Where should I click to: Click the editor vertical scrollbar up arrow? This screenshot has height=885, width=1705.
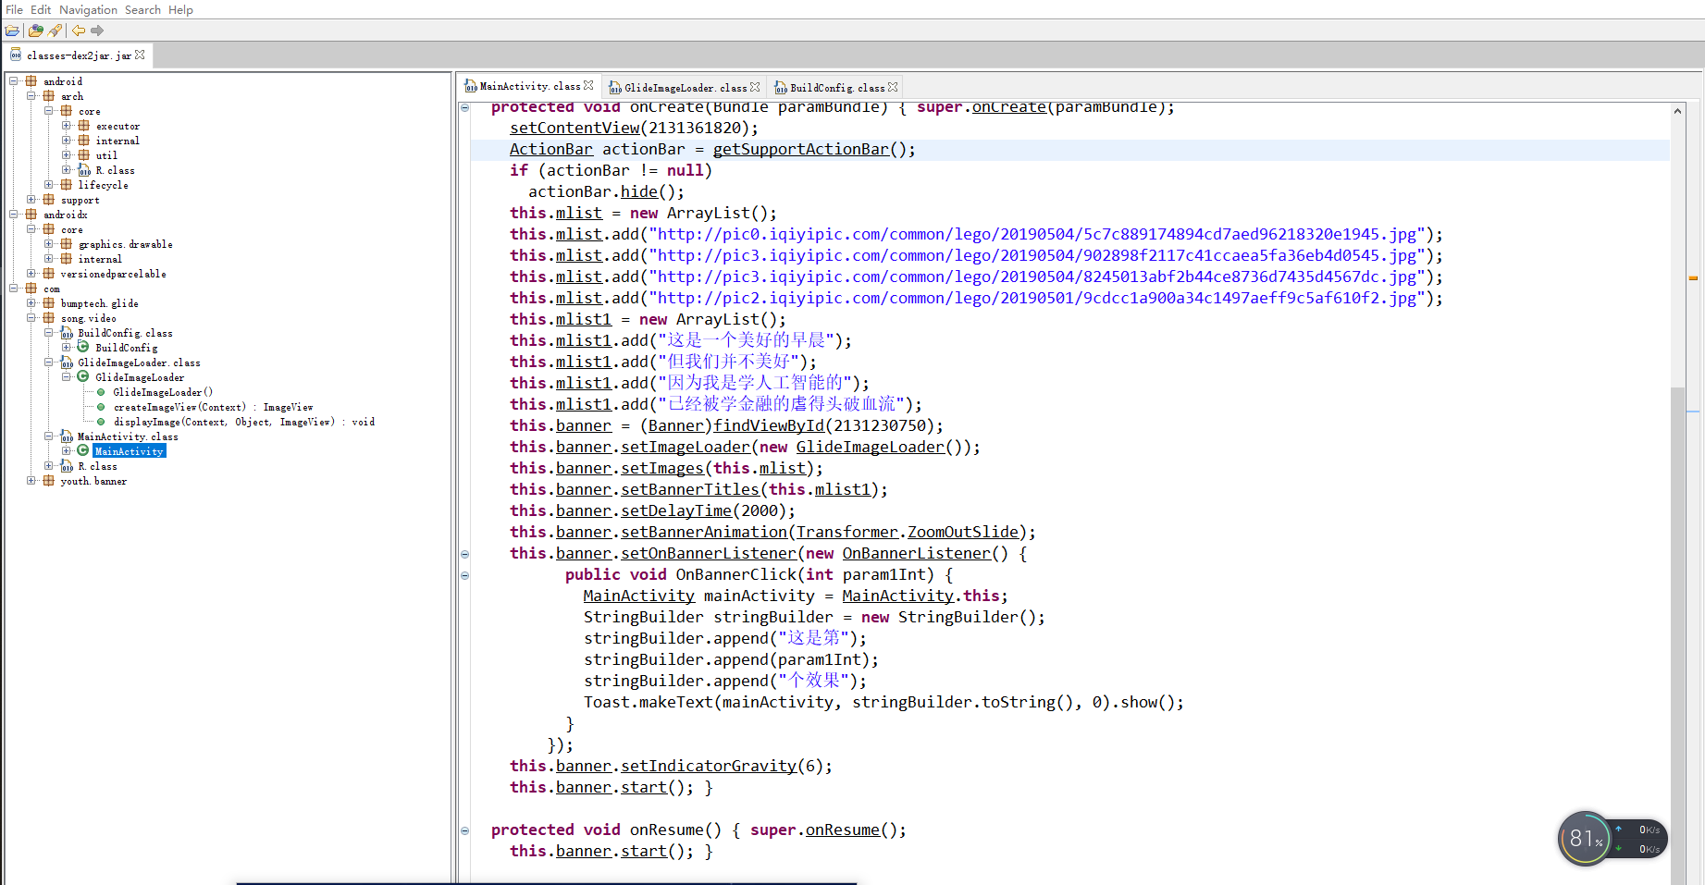pyautogui.click(x=1677, y=111)
